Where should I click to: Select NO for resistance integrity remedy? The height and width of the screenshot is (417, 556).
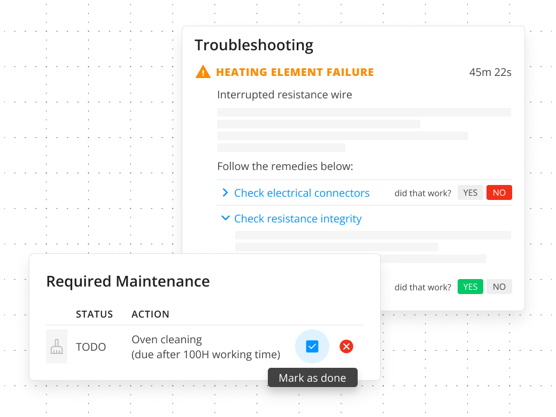point(499,287)
